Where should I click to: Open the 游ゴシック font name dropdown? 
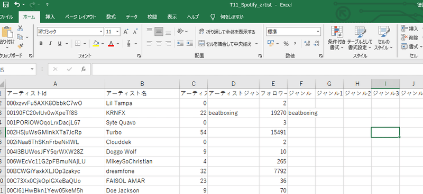point(101,32)
